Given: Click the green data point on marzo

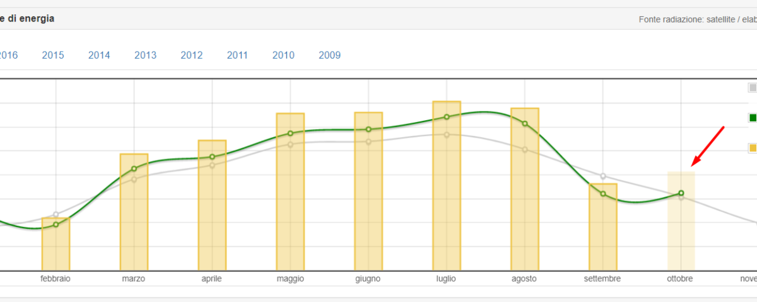Looking at the screenshot, I should tap(134, 169).
